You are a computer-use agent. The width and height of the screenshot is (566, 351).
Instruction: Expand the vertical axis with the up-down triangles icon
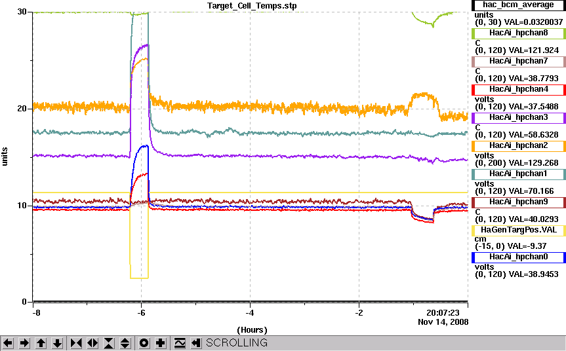coord(125,342)
